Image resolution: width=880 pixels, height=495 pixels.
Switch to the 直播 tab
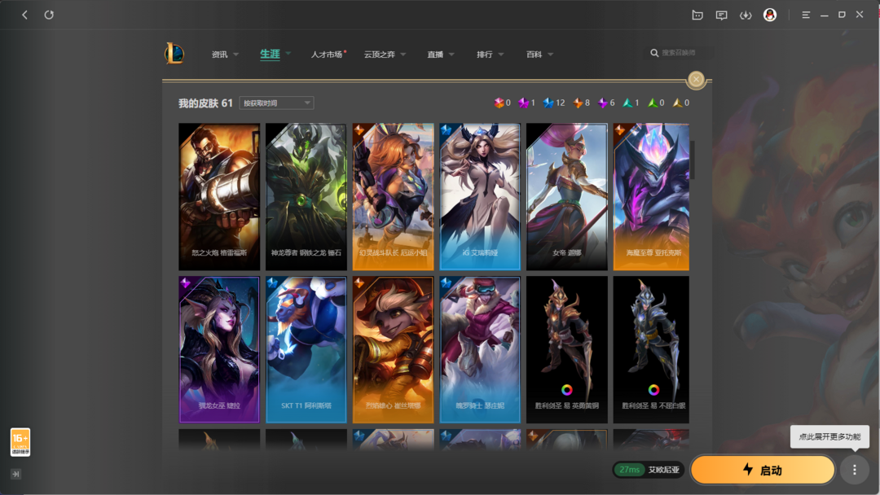[x=435, y=55]
